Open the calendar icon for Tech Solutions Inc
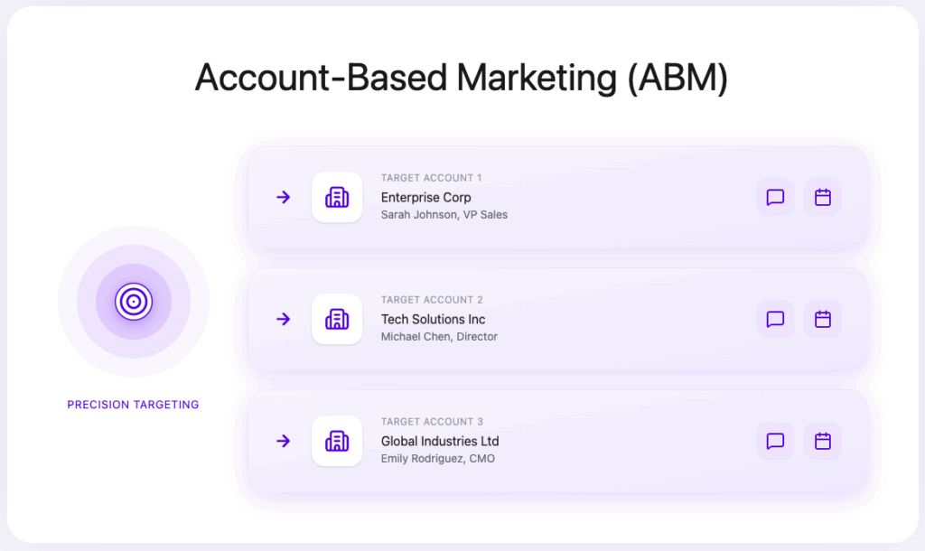 (x=823, y=319)
